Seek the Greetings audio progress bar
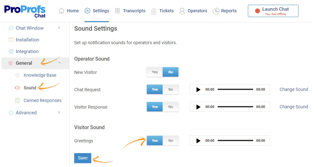This screenshot has width=318, height=167. [x=235, y=140]
